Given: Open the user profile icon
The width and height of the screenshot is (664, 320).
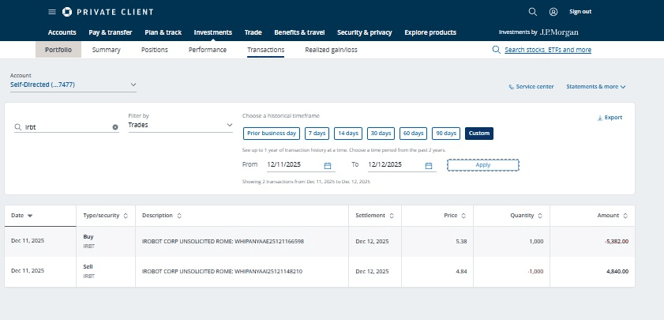Looking at the screenshot, I should click(553, 12).
